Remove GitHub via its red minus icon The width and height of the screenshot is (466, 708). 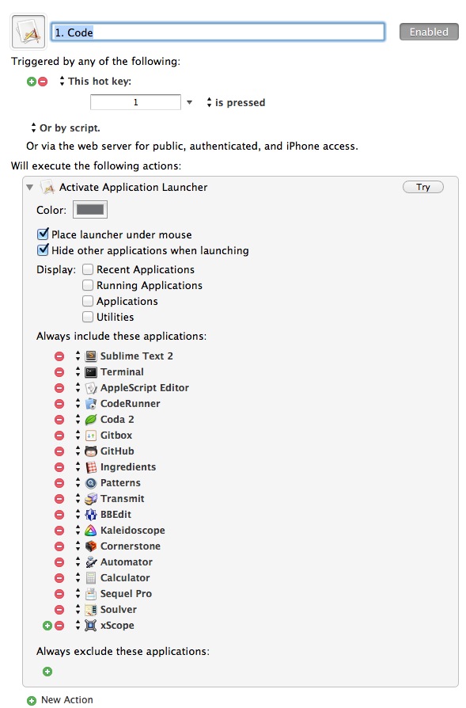[59, 451]
